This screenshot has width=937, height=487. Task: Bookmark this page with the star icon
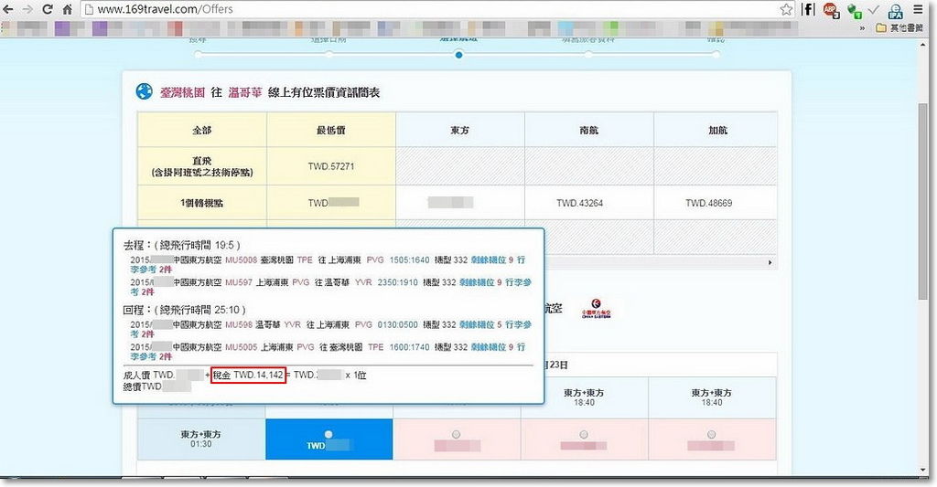786,9
